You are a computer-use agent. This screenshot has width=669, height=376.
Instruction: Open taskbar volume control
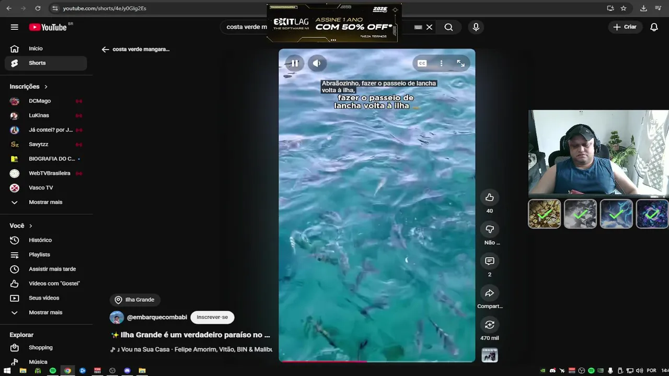point(639,371)
